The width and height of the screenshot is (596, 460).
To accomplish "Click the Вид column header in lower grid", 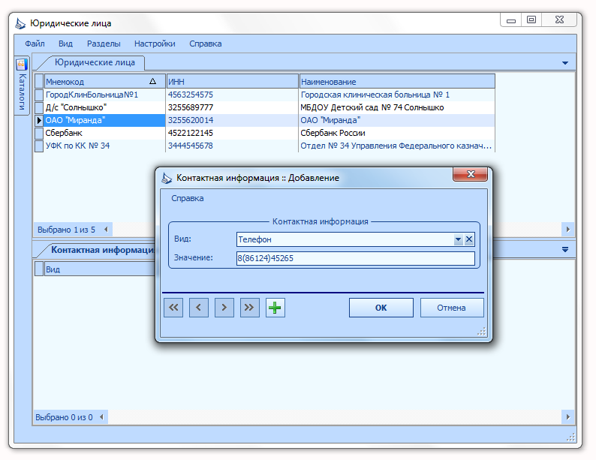I will [100, 269].
